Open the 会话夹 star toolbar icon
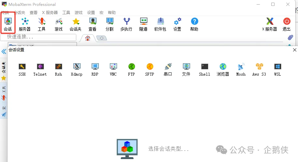Viewport: 298px width, 162px height. 75,24
